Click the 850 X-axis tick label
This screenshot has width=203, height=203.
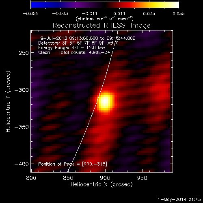68,178
